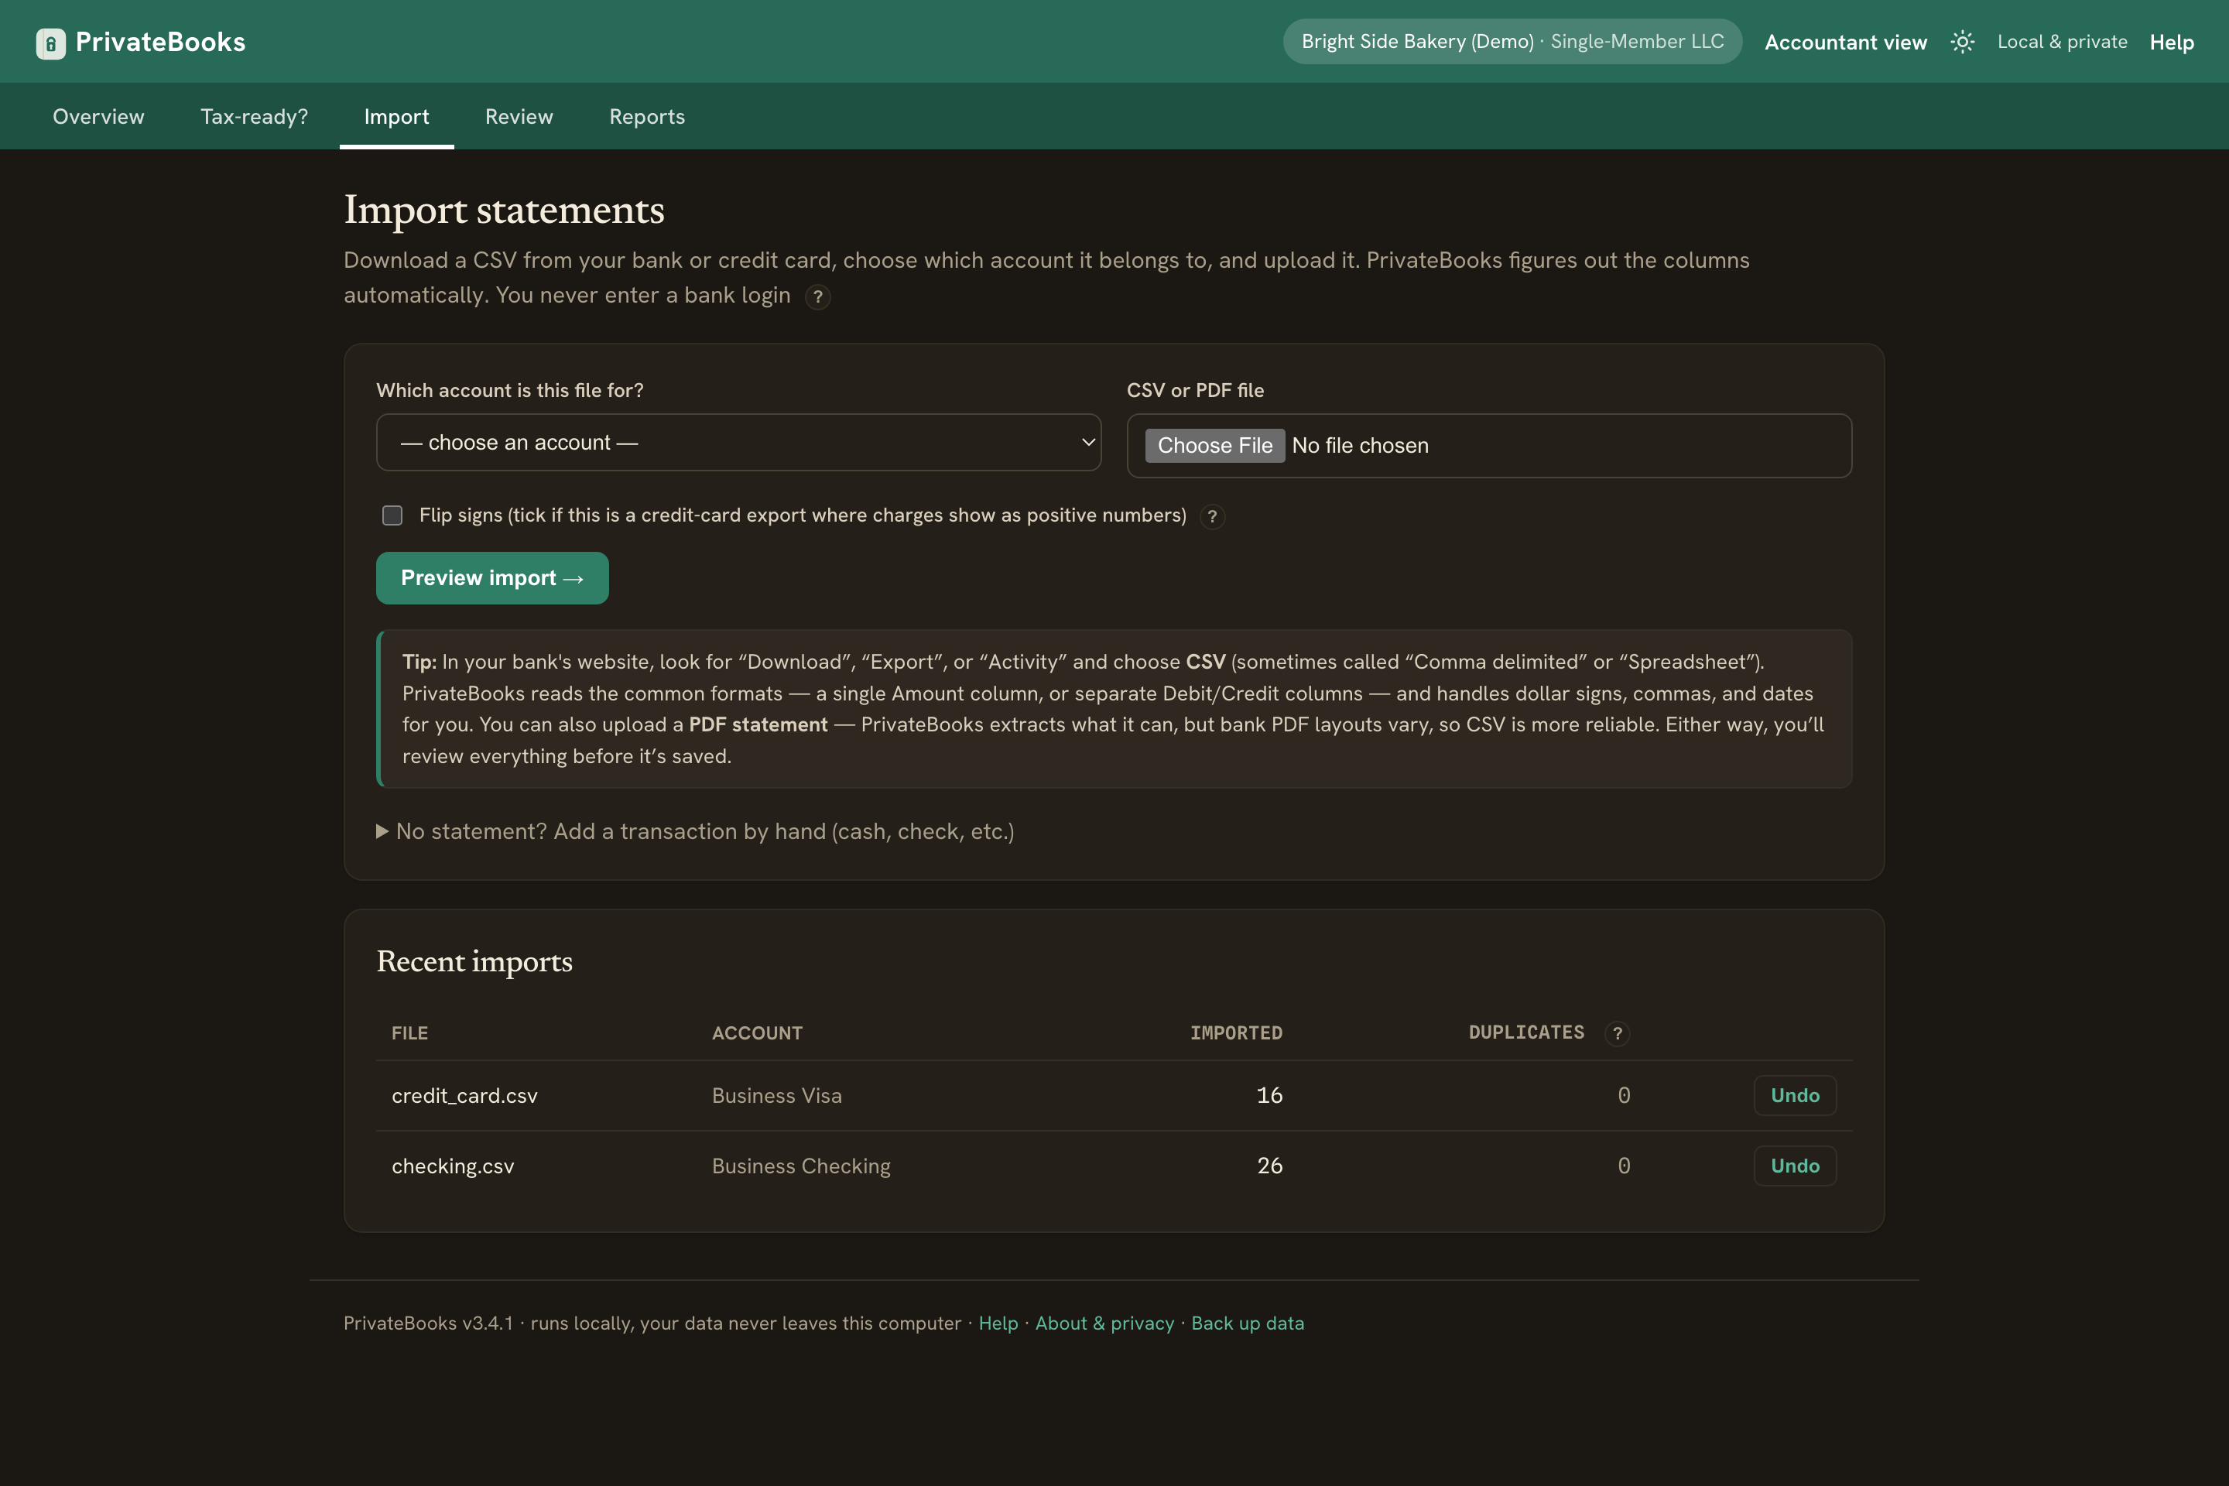Click the imported count 16
This screenshot has width=2229, height=1486.
pos(1269,1096)
